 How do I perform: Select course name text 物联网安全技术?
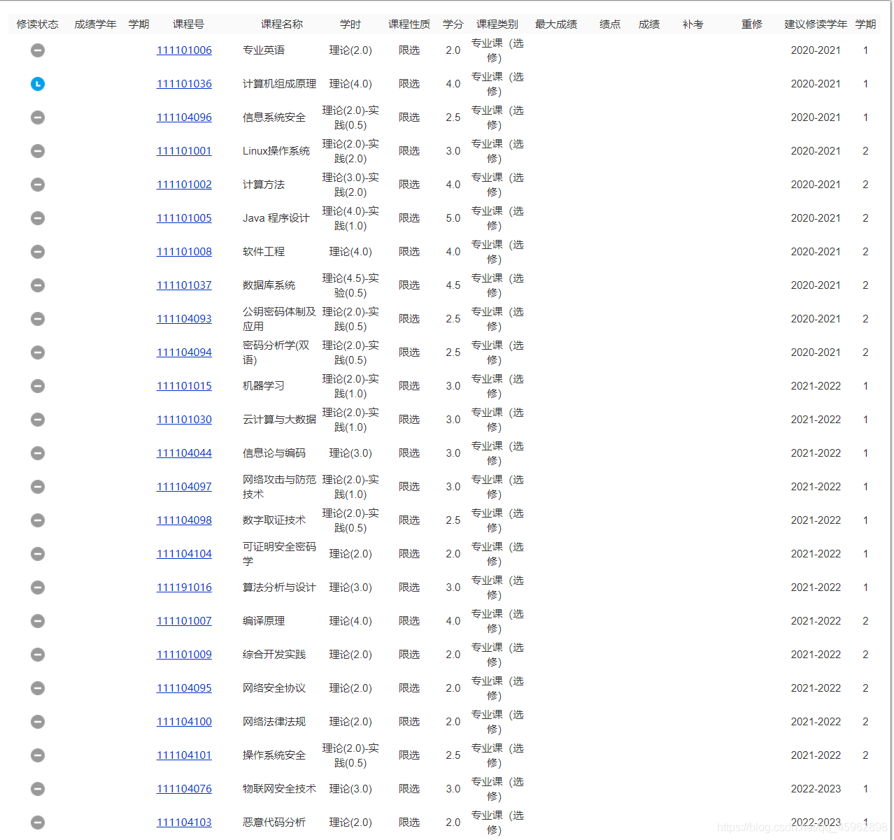[x=279, y=789]
